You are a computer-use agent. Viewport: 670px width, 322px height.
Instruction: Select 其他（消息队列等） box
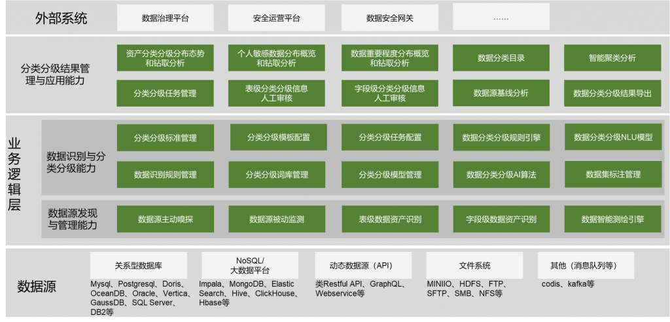point(586,266)
